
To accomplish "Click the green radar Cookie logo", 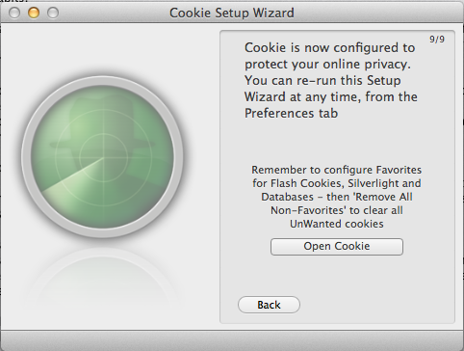I will click(x=103, y=157).
